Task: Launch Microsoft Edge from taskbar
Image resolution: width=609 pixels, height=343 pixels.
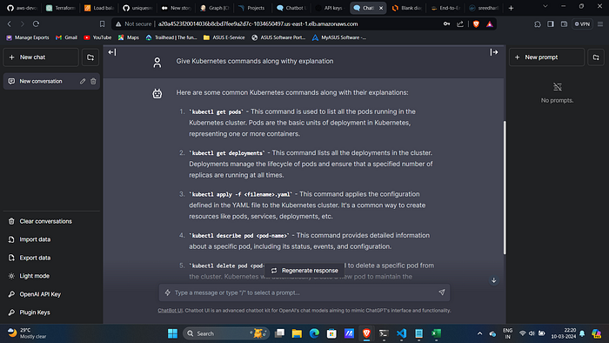Action: click(314, 333)
